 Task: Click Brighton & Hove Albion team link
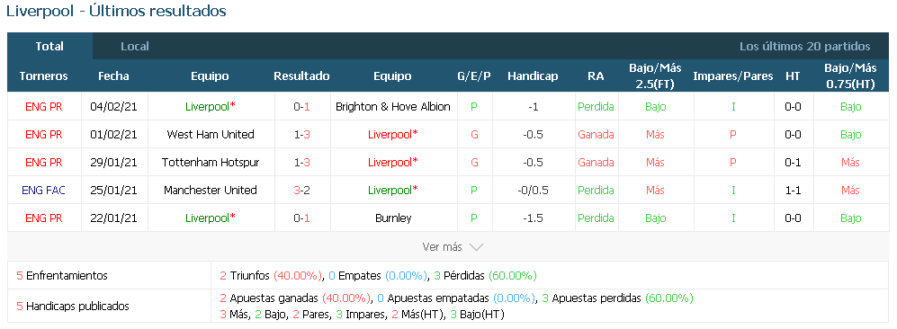(x=393, y=107)
